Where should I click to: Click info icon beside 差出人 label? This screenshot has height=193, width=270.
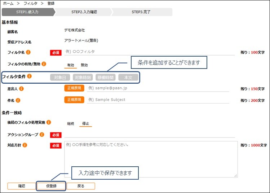(x=21, y=88)
